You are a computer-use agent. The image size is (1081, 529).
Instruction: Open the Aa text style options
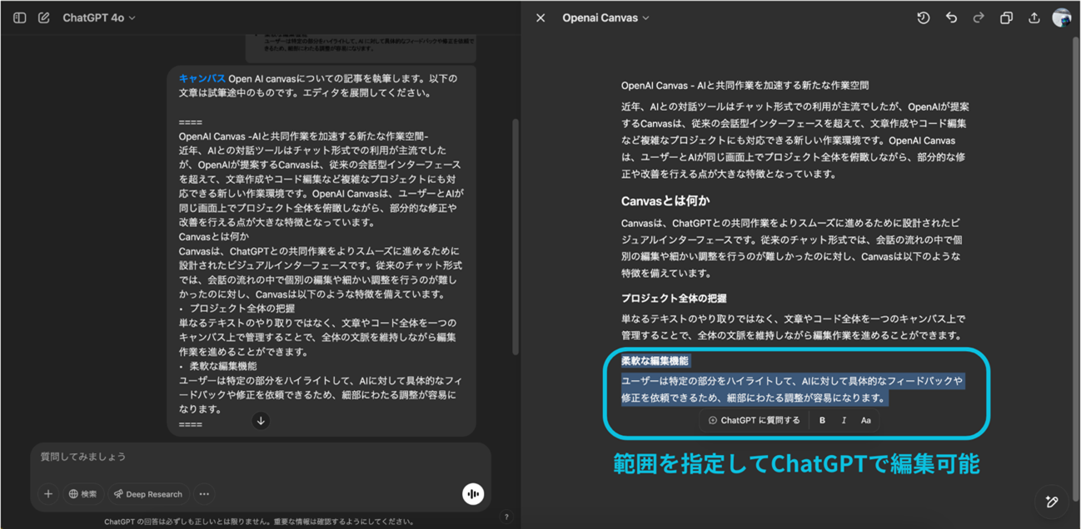[x=866, y=420]
